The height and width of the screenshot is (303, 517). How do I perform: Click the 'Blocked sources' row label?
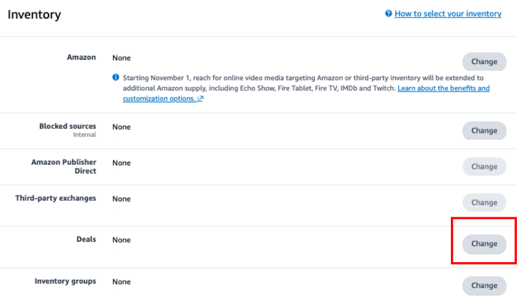click(x=68, y=126)
